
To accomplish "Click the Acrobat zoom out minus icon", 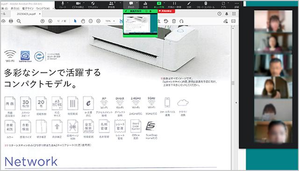I will point(91,21).
